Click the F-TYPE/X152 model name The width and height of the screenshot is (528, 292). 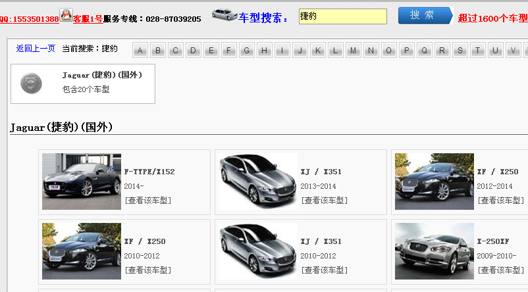[149, 172]
